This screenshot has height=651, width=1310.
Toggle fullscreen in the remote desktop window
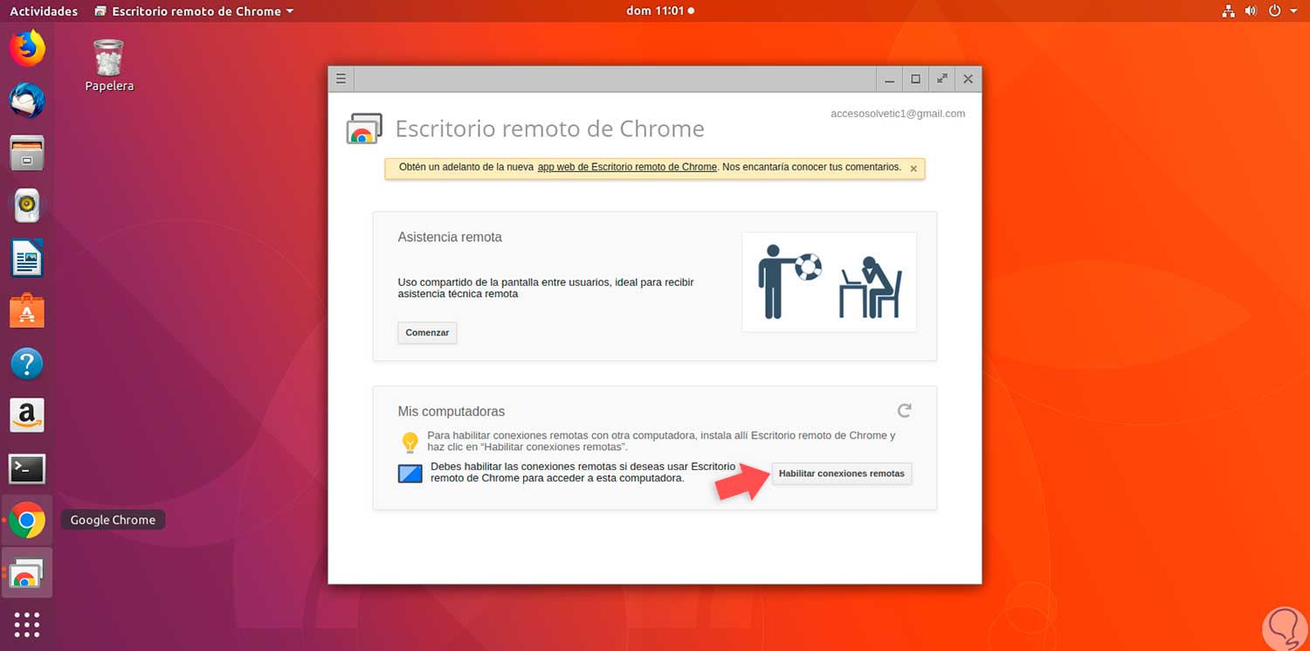[x=941, y=79]
